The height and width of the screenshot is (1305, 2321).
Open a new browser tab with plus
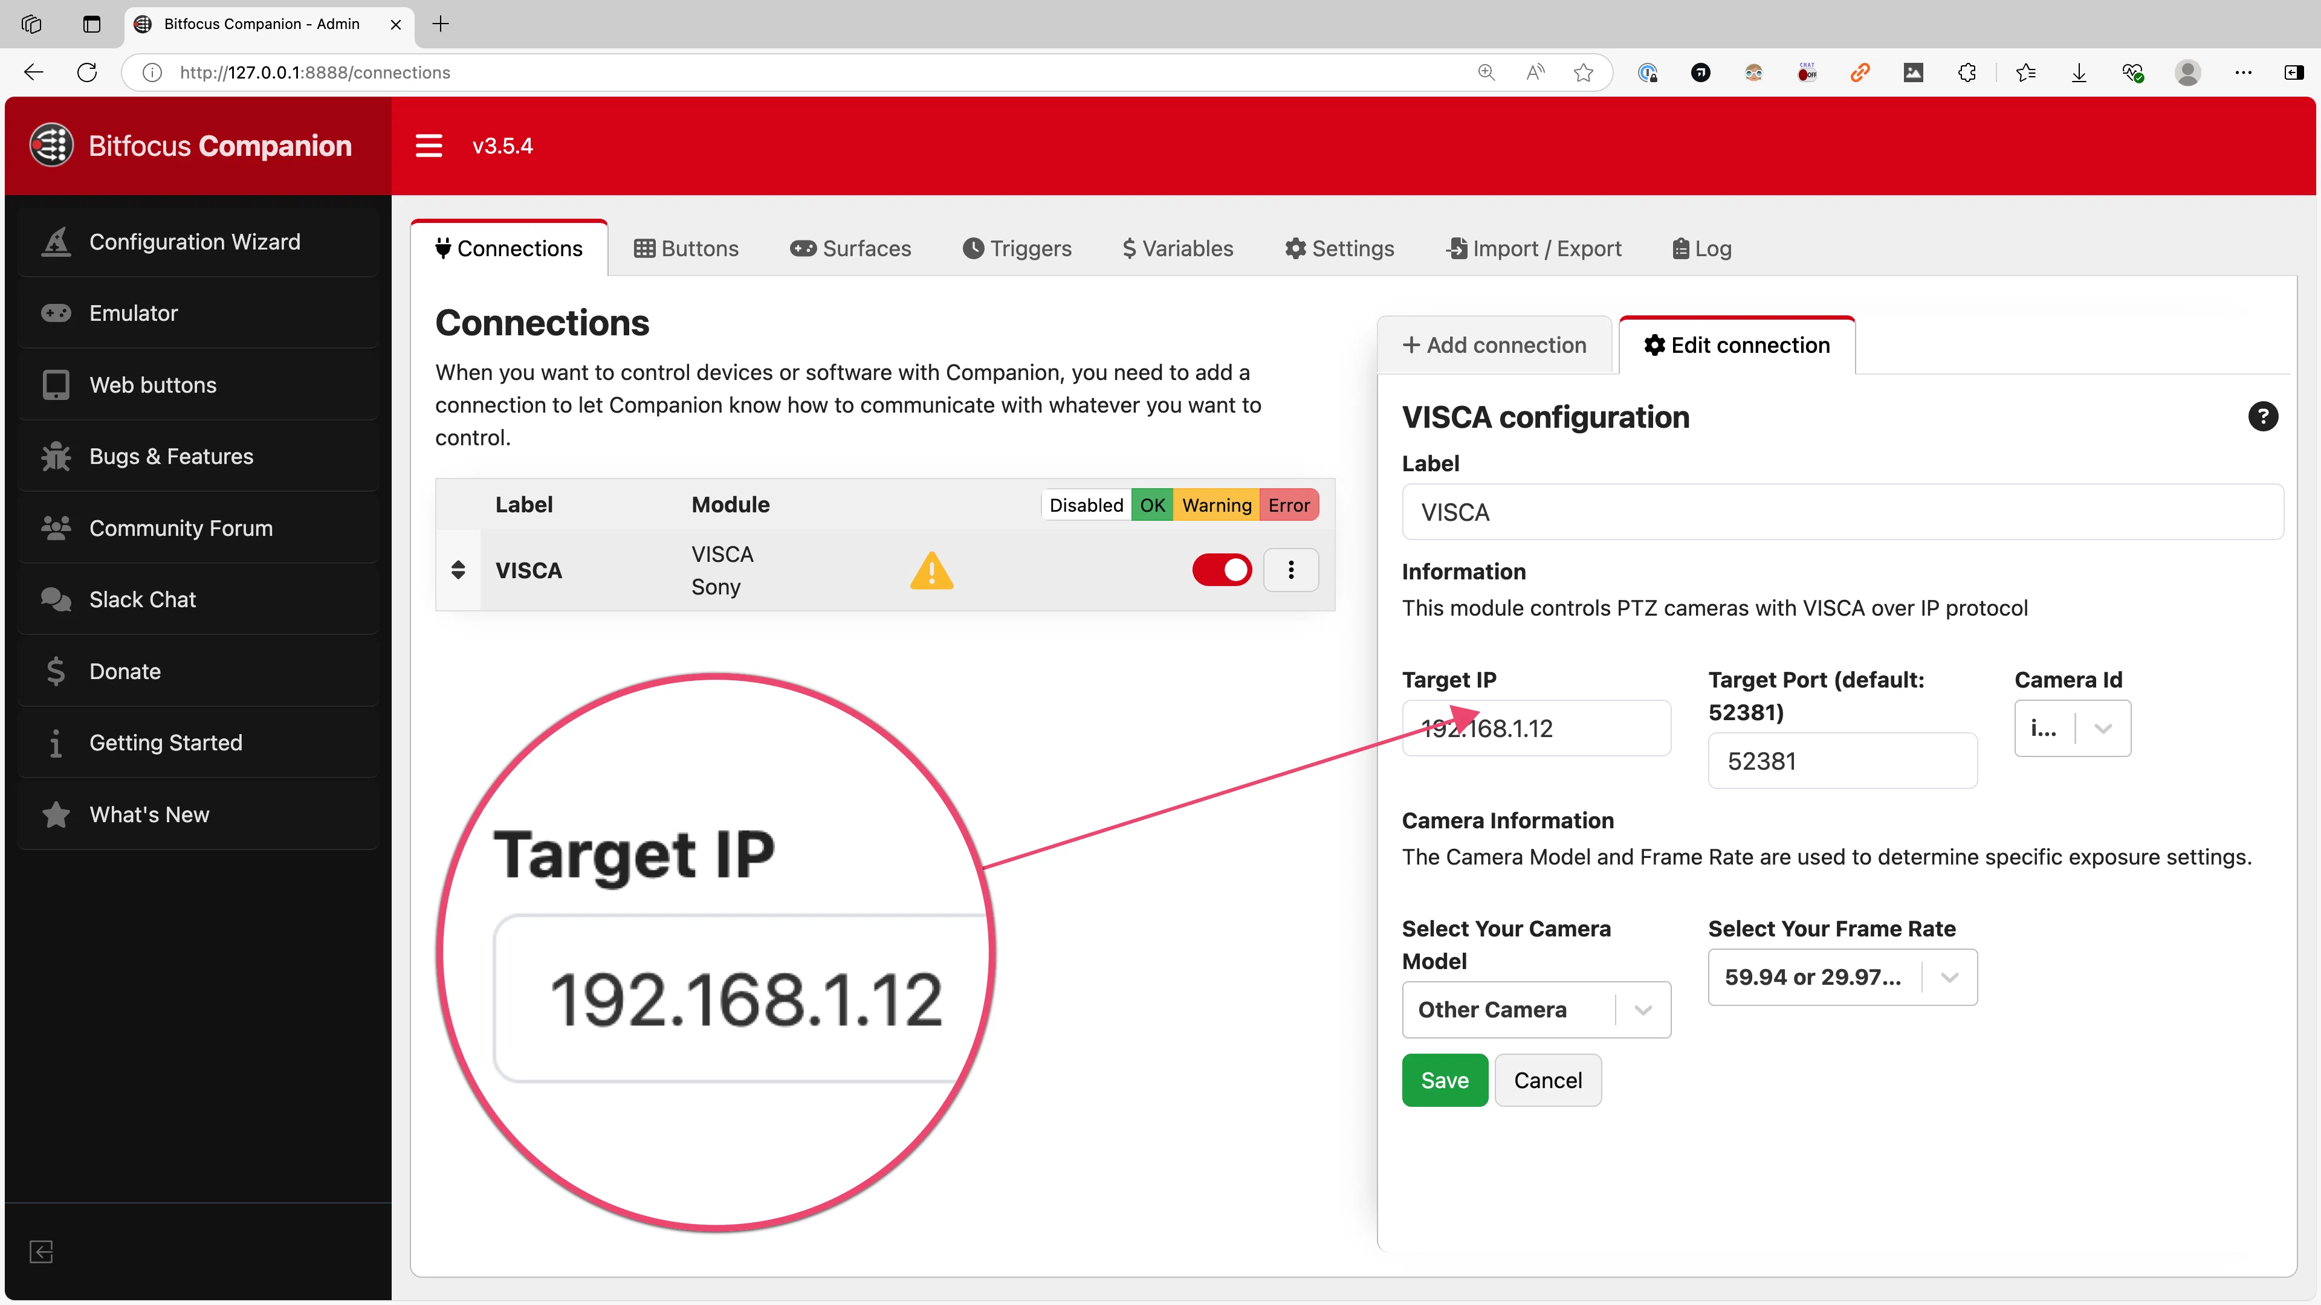(x=441, y=24)
